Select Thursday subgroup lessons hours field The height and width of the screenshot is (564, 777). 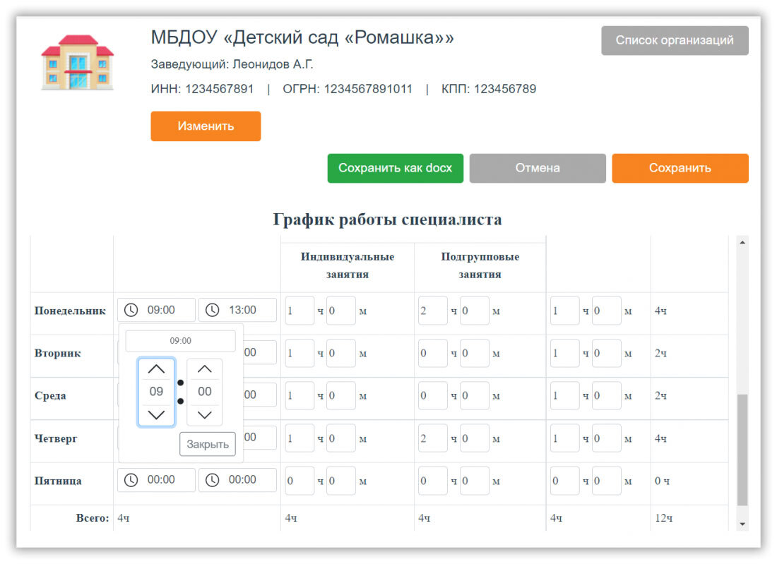(x=432, y=438)
